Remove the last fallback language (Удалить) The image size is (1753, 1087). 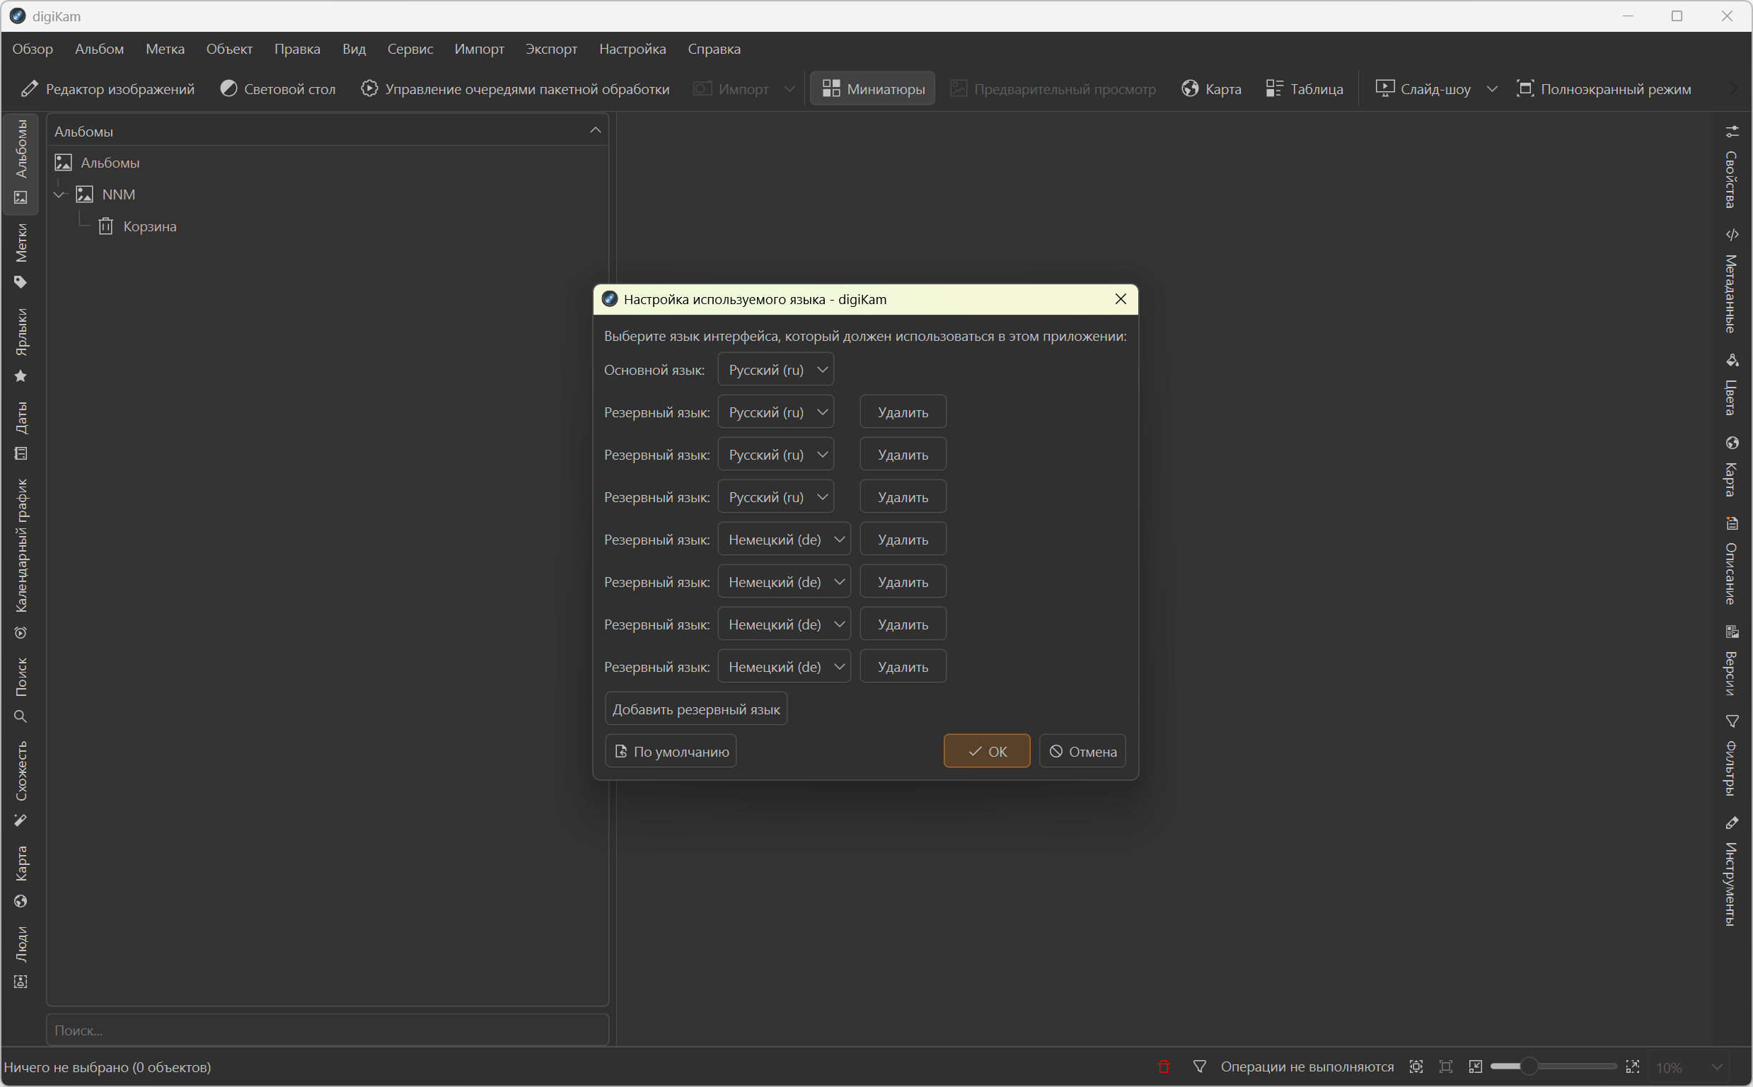point(903,666)
